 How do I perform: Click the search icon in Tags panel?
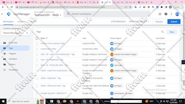pyautogui.click(x=162, y=32)
